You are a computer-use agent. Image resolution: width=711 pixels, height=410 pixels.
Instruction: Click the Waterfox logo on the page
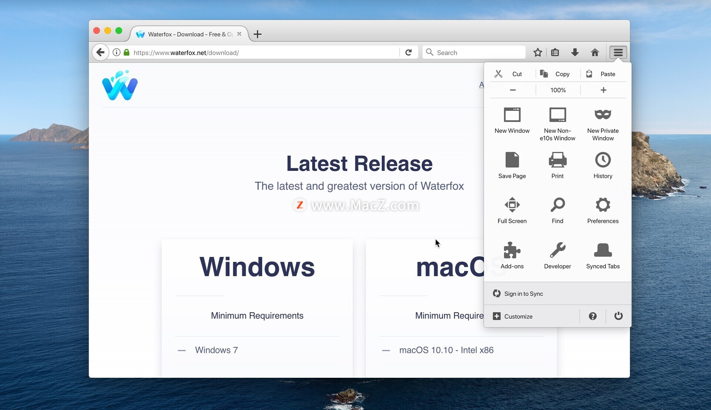(120, 85)
